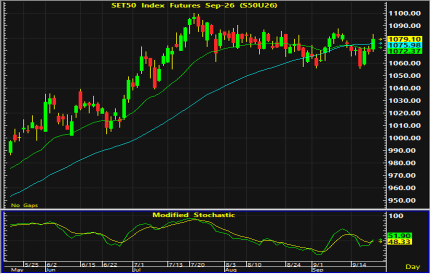This screenshot has height=274, width=431.
Task: Click the 1000.00 price axis label
Action: [404, 138]
